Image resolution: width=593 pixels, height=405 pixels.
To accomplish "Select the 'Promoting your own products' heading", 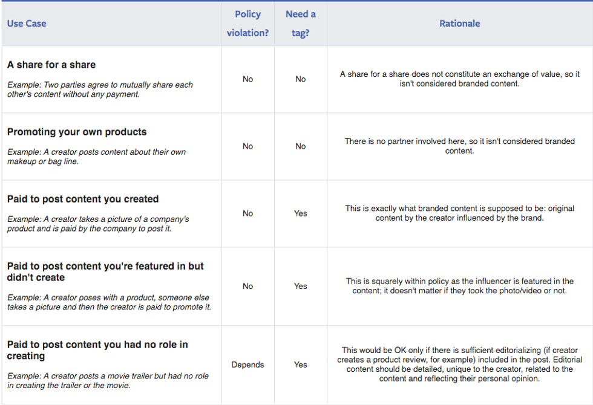I will click(x=77, y=132).
